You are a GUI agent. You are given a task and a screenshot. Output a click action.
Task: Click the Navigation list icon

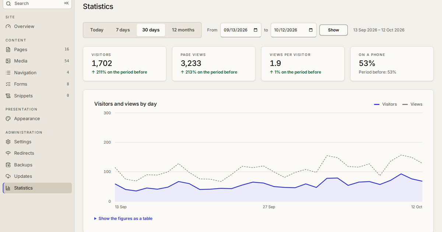coord(8,73)
